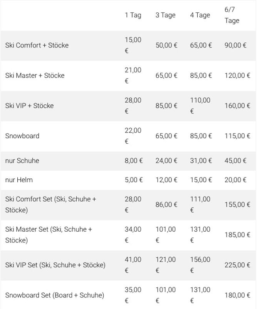Screen dimensions: 257x309
Task: Click the 'Snowboard' row label
Action: pos(22,136)
